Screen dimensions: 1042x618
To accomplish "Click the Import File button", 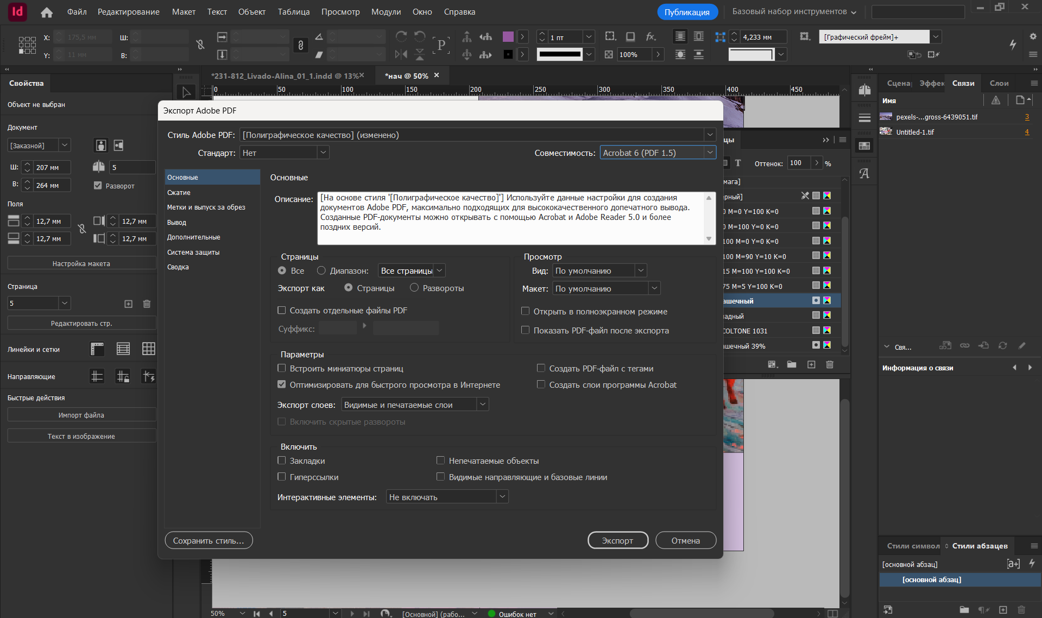I will coord(81,415).
